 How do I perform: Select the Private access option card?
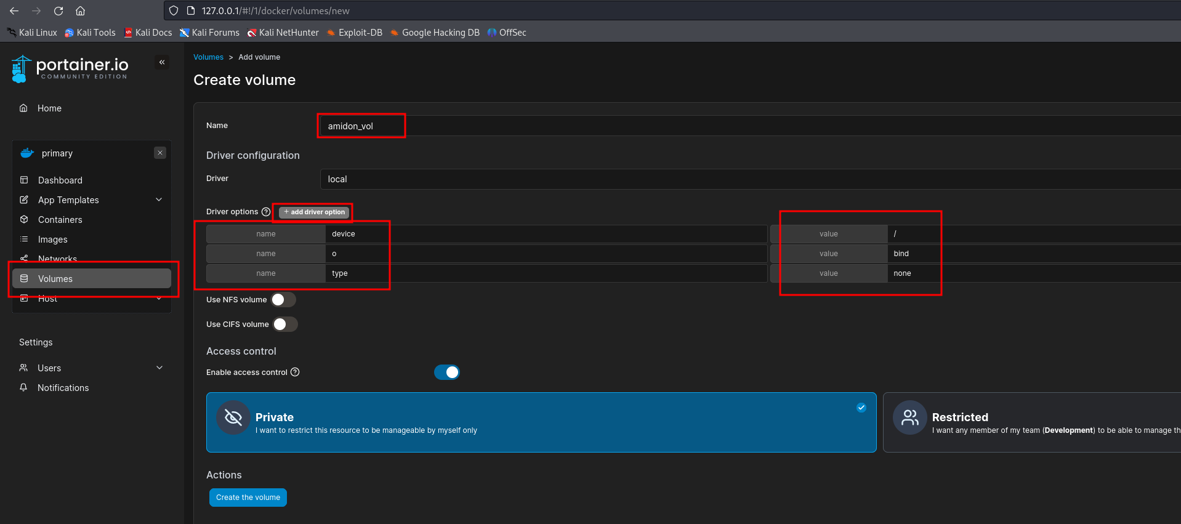click(541, 422)
